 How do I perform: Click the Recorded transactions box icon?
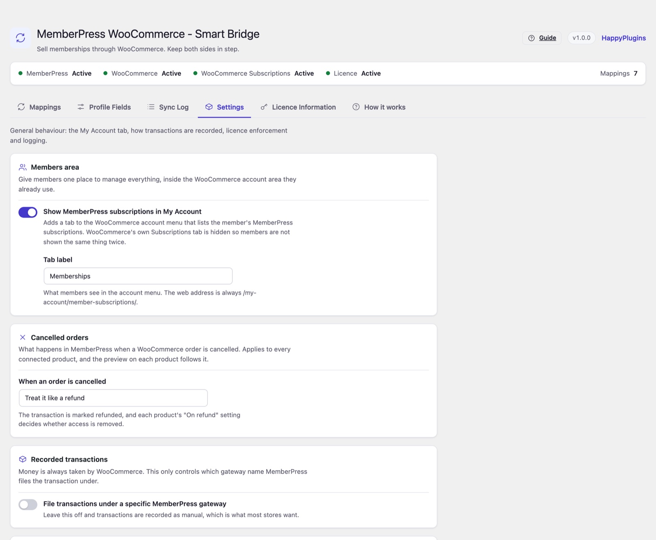coord(23,459)
